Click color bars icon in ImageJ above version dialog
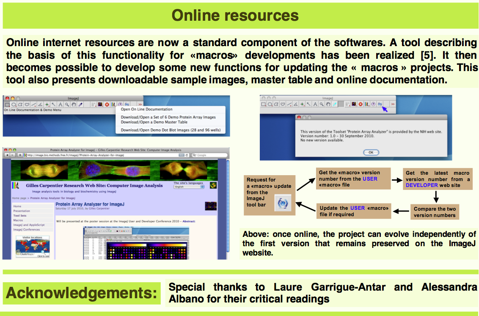Viewport: 479px width, 316px height. tap(367, 104)
